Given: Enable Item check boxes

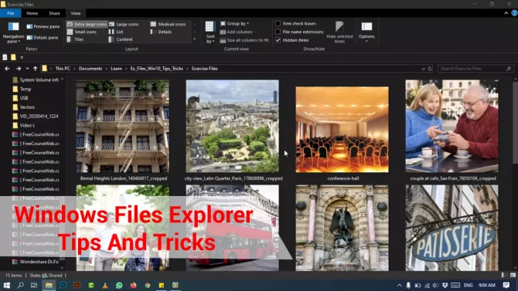Looking at the screenshot, I should [x=278, y=23].
